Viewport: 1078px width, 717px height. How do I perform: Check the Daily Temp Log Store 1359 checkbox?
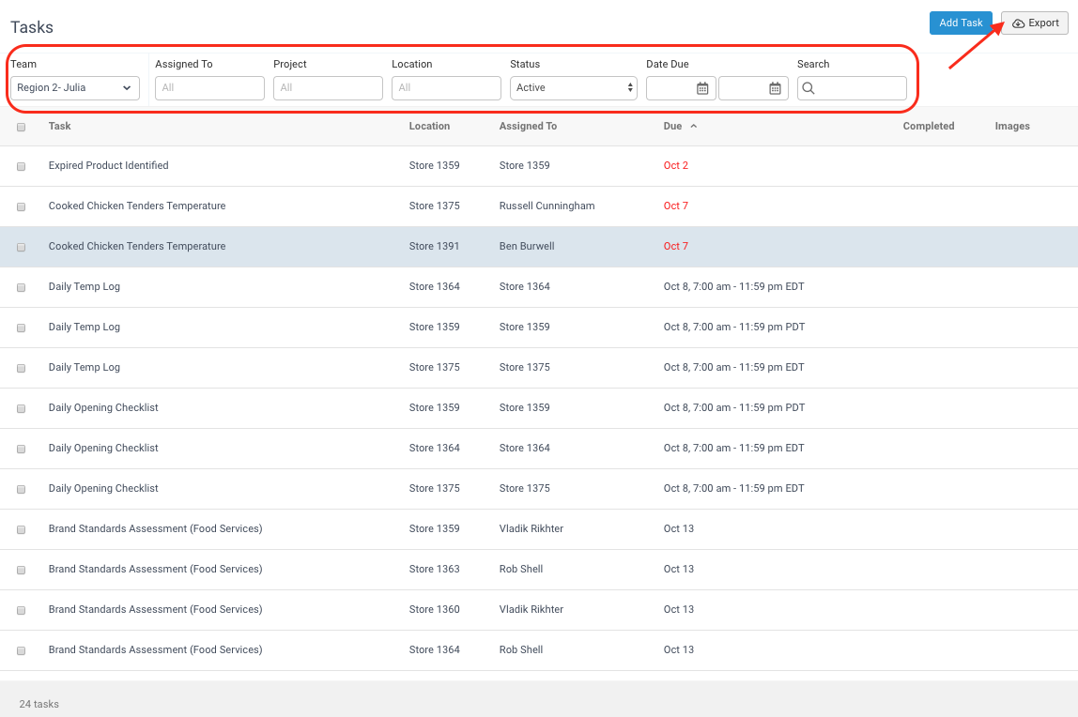(22, 328)
